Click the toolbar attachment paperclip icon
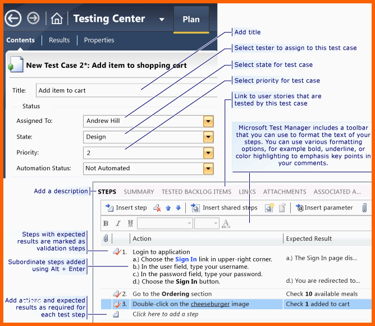This screenshot has height=326, width=375. tap(364, 208)
